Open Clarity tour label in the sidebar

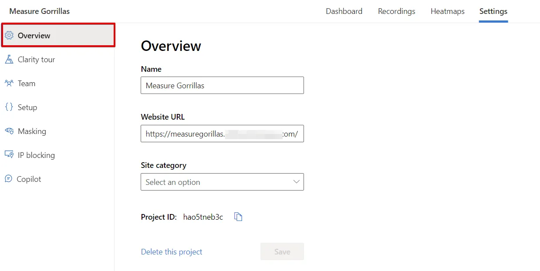(x=37, y=60)
